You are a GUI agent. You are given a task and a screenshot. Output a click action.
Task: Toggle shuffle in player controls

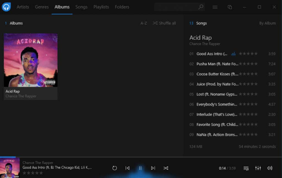(x=166, y=168)
